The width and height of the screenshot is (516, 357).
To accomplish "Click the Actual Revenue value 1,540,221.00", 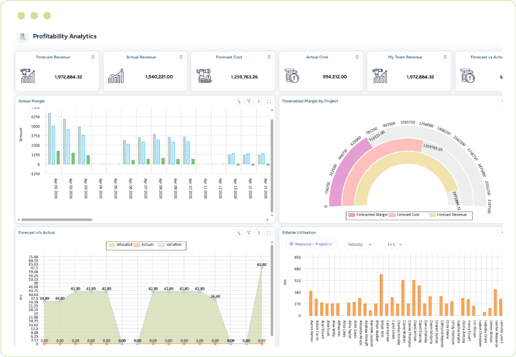I will click(159, 77).
